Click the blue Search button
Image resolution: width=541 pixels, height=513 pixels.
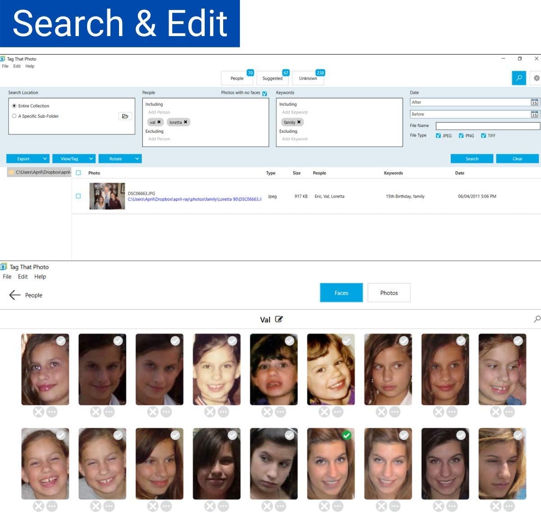[x=472, y=159]
